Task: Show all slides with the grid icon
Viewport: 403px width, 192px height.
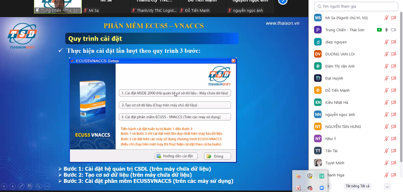Action: (30, 186)
